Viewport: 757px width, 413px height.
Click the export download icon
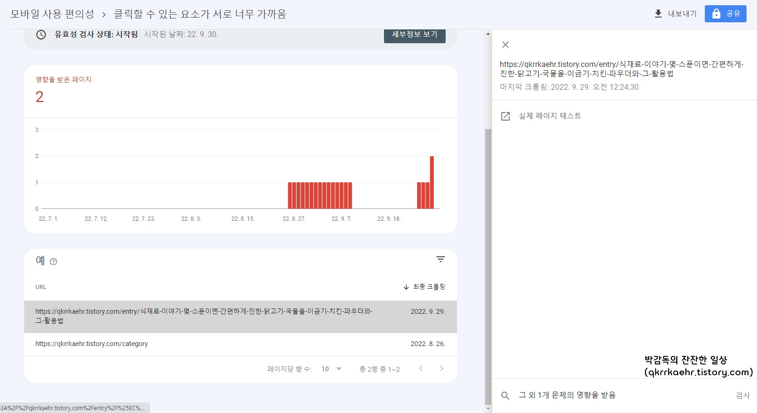click(658, 14)
